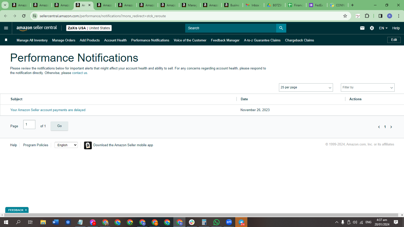Open the Chrome extensions puzzle icon
Viewport: 404px width, 227px height.
367,16
